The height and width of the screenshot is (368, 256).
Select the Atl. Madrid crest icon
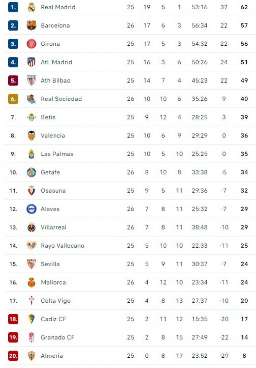point(31,62)
